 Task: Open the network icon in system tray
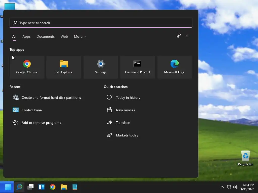pos(229,187)
